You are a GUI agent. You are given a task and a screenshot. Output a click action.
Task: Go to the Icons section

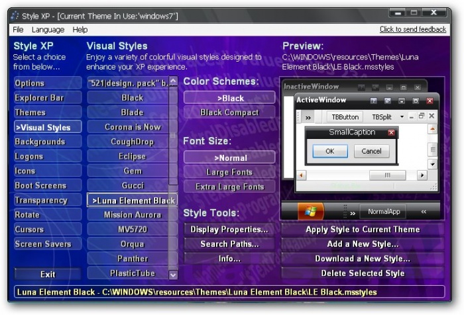pos(48,171)
